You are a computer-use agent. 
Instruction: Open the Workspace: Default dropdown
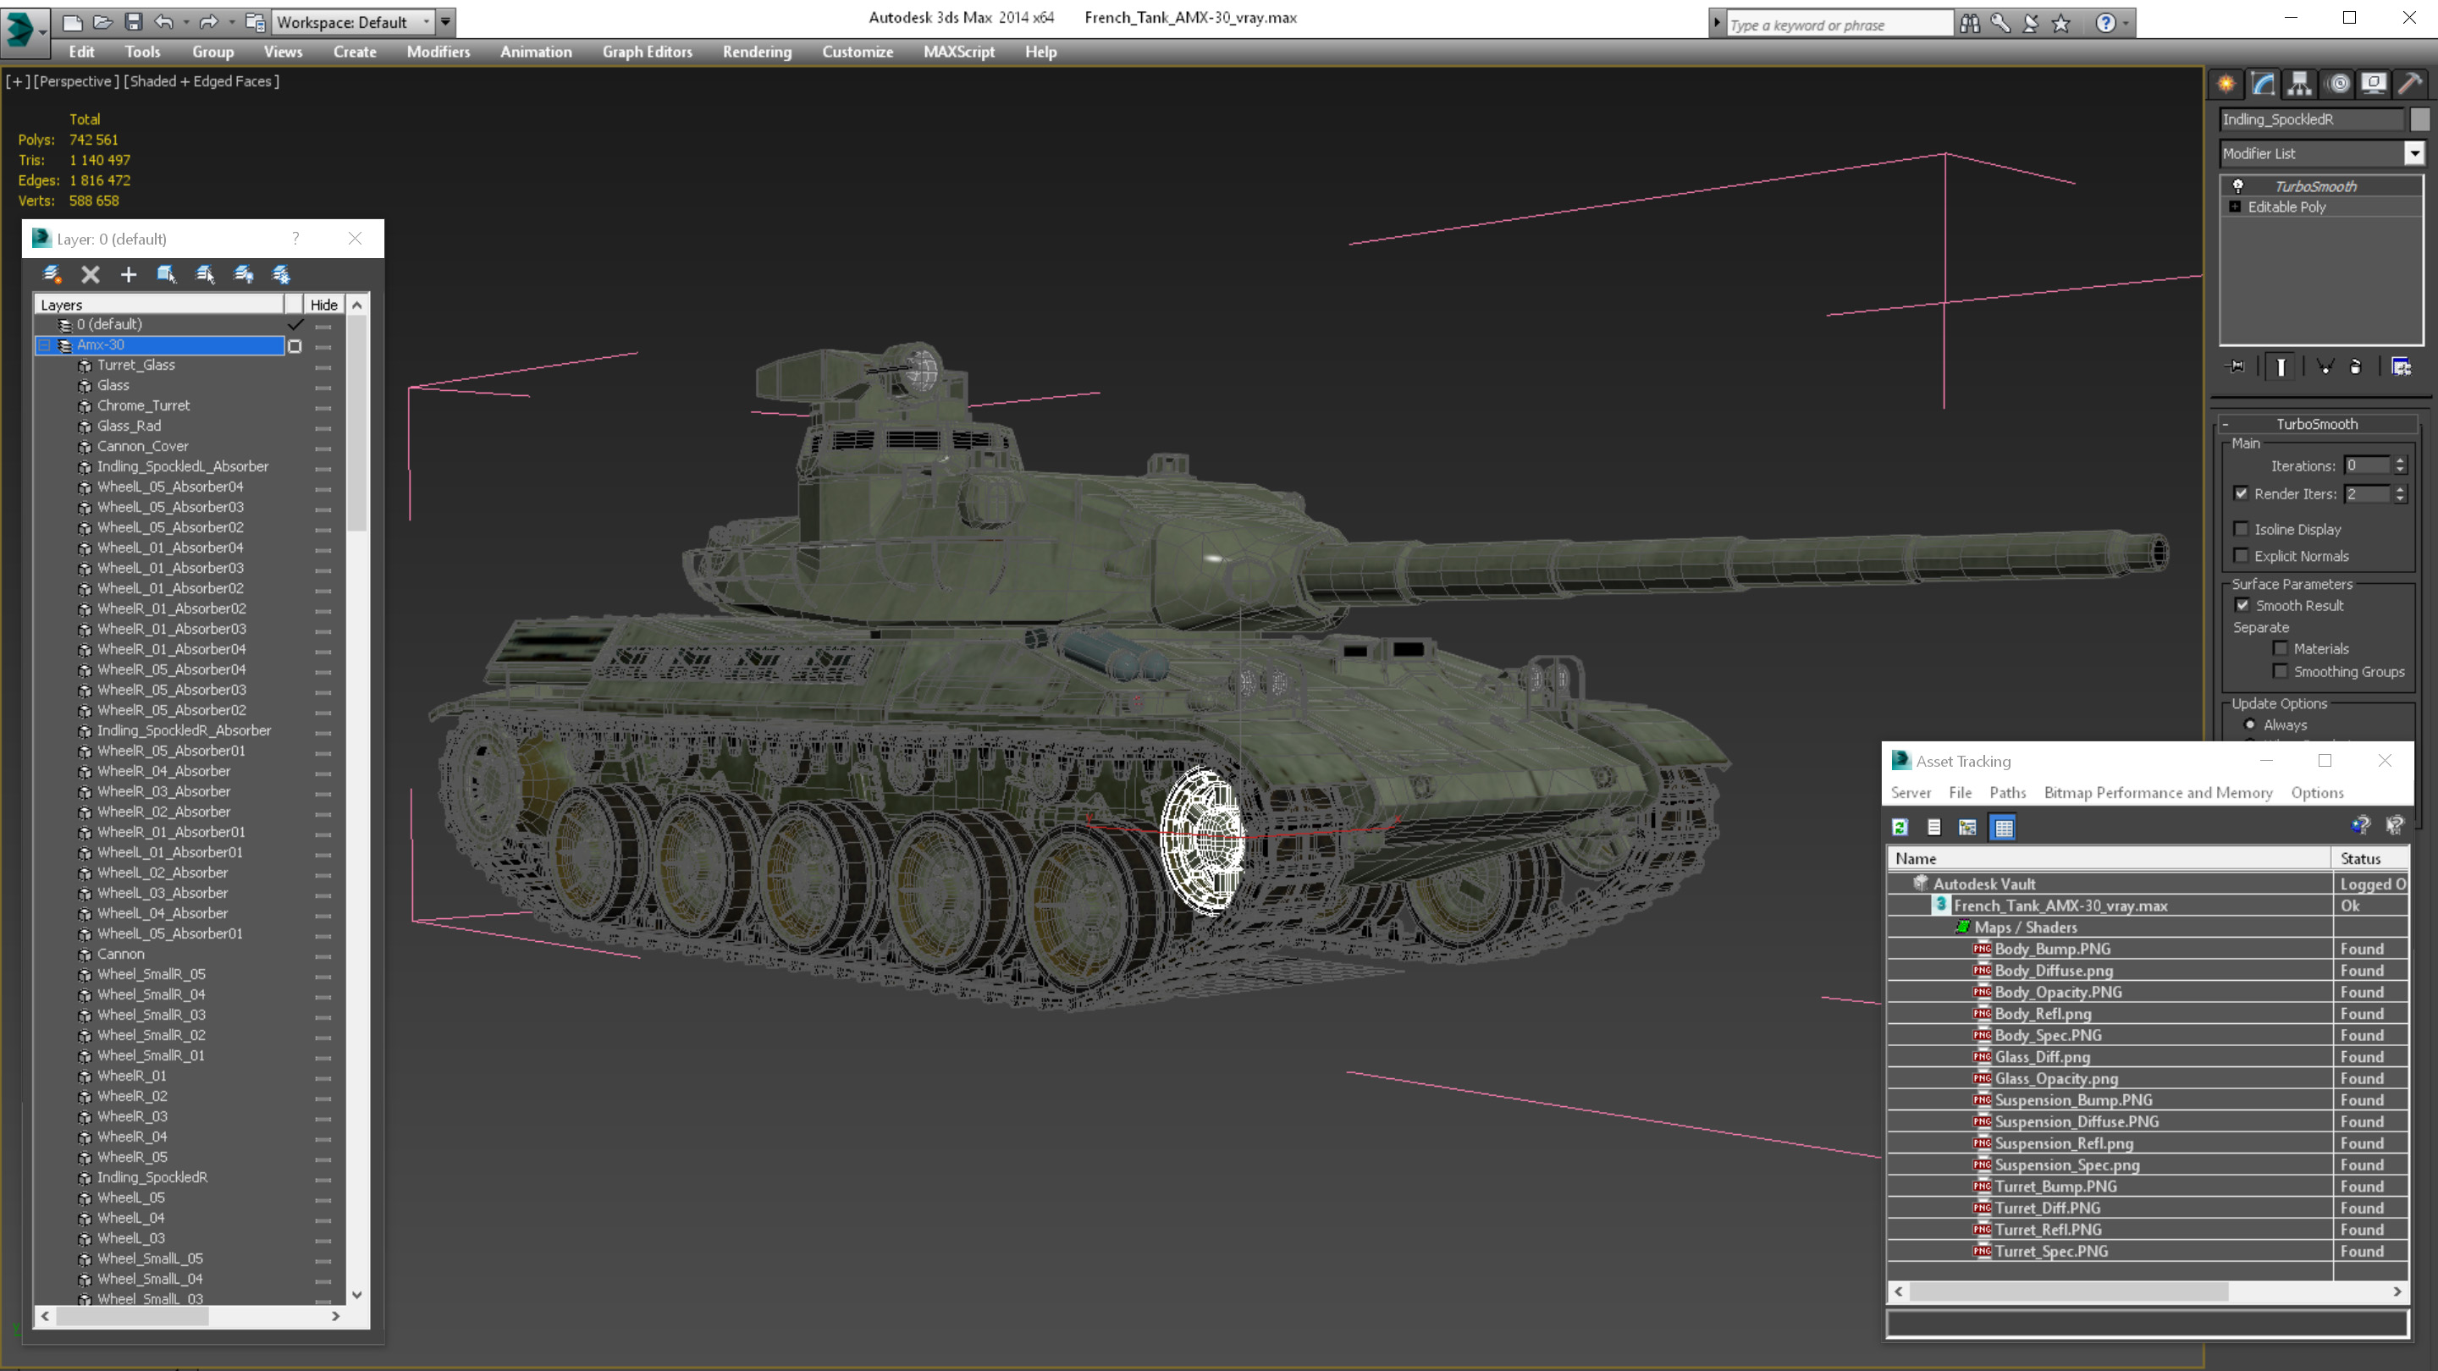coord(426,22)
